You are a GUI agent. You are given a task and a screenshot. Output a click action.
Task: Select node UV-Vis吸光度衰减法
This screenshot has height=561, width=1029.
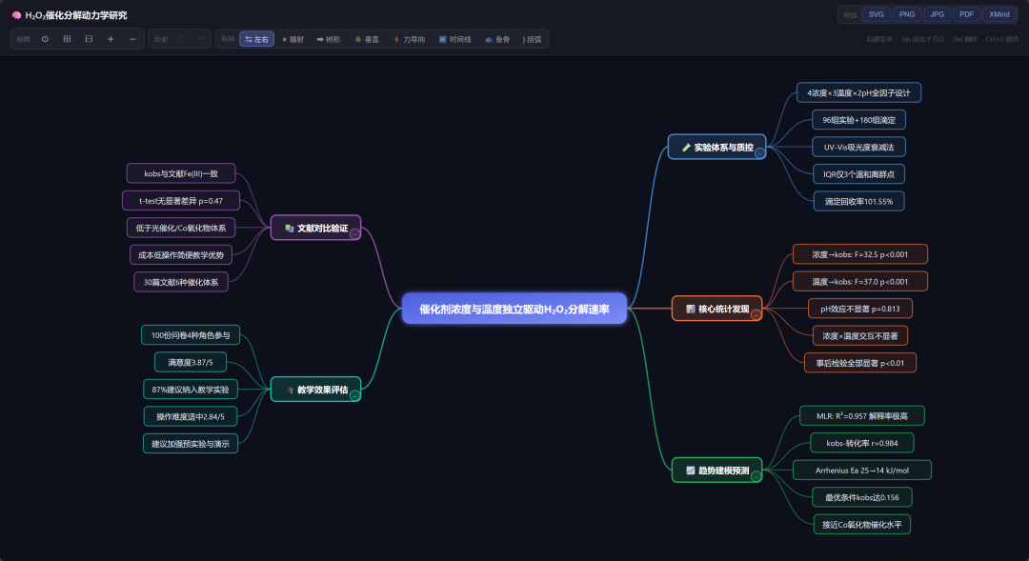(x=858, y=147)
